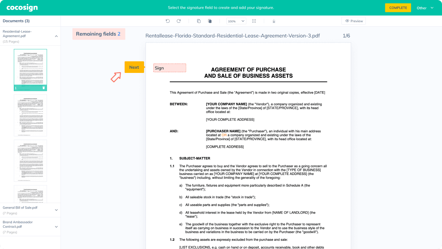This screenshot has width=442, height=249.
Task: Open the zoom level dropdown
Action: pyautogui.click(x=236, y=21)
